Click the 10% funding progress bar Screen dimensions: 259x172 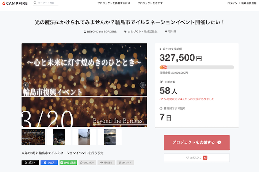pos(197,67)
